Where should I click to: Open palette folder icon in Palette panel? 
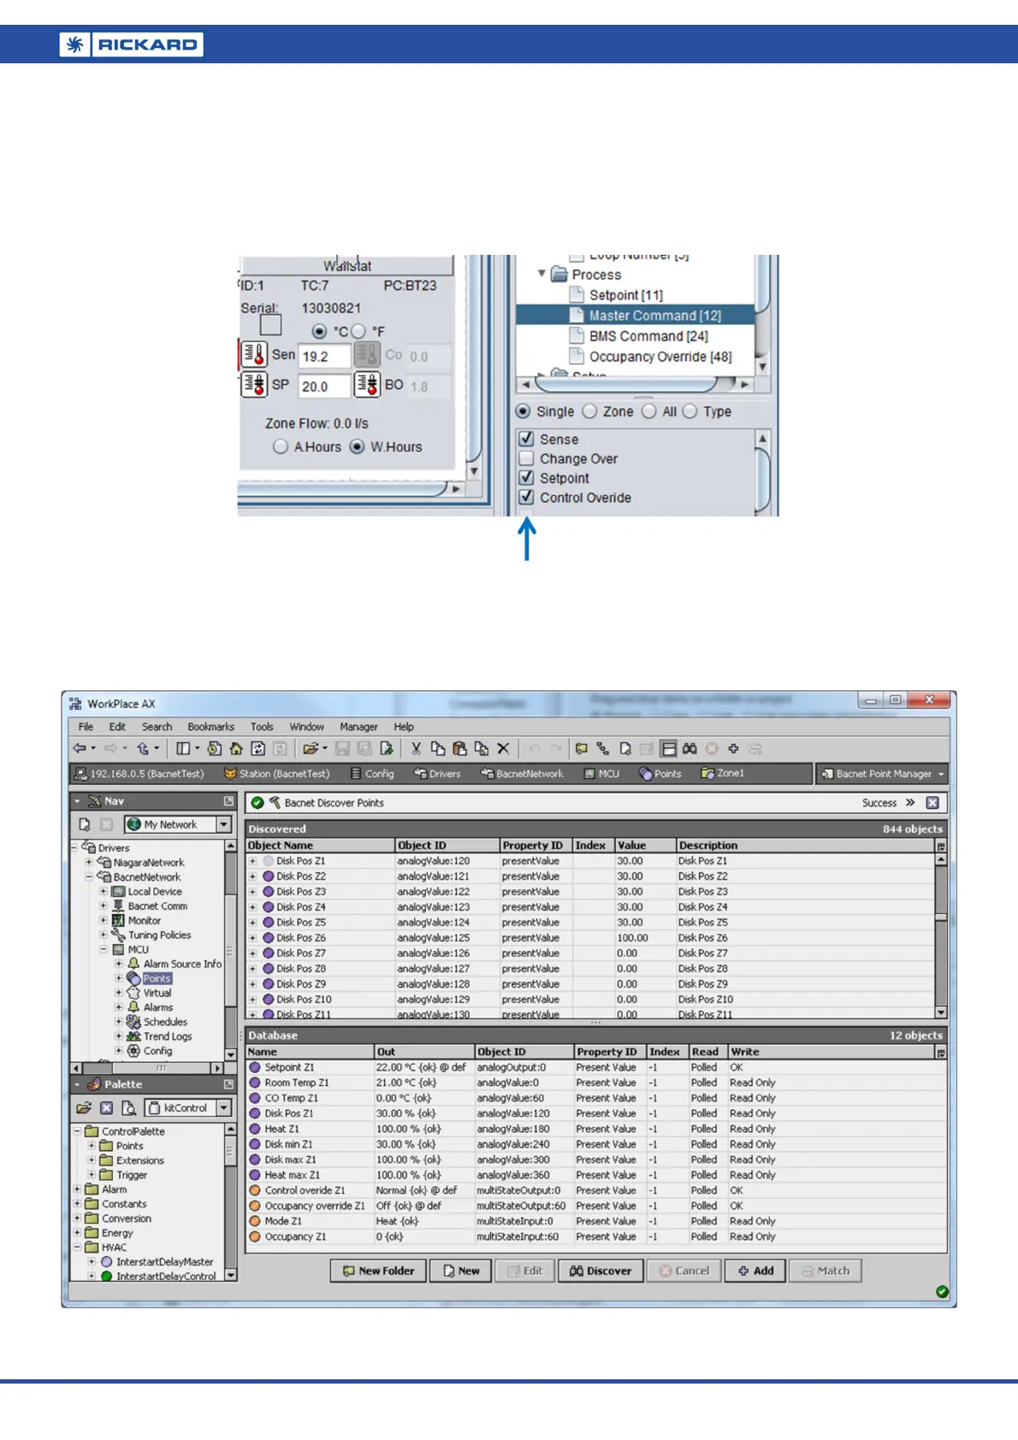click(83, 1108)
